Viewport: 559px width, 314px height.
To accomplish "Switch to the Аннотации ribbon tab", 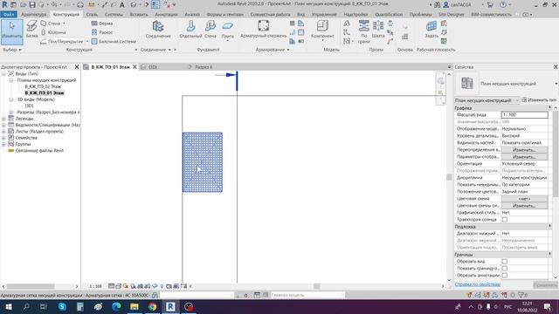I will coord(166,14).
